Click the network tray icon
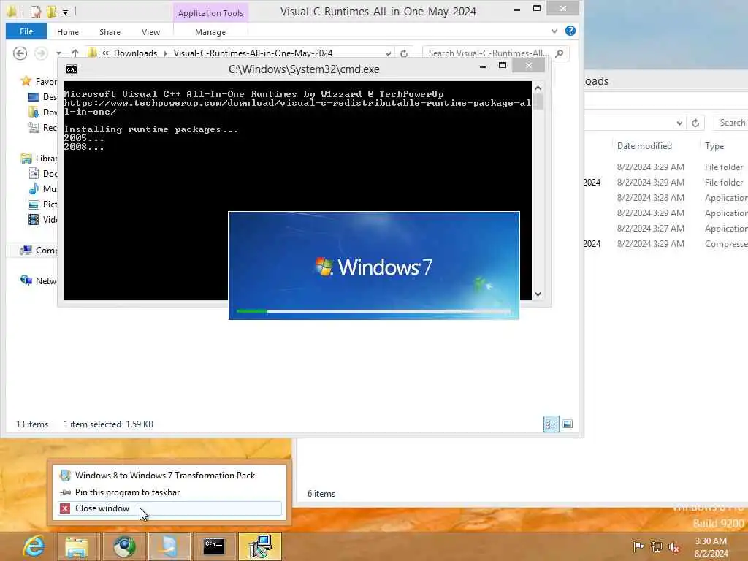Image resolution: width=748 pixels, height=561 pixels. tap(657, 546)
